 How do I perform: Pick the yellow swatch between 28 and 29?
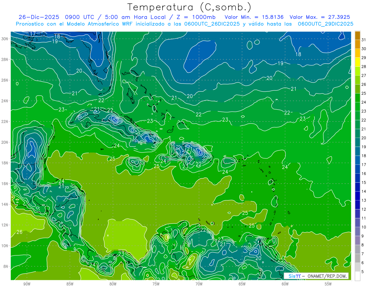coord(357,62)
